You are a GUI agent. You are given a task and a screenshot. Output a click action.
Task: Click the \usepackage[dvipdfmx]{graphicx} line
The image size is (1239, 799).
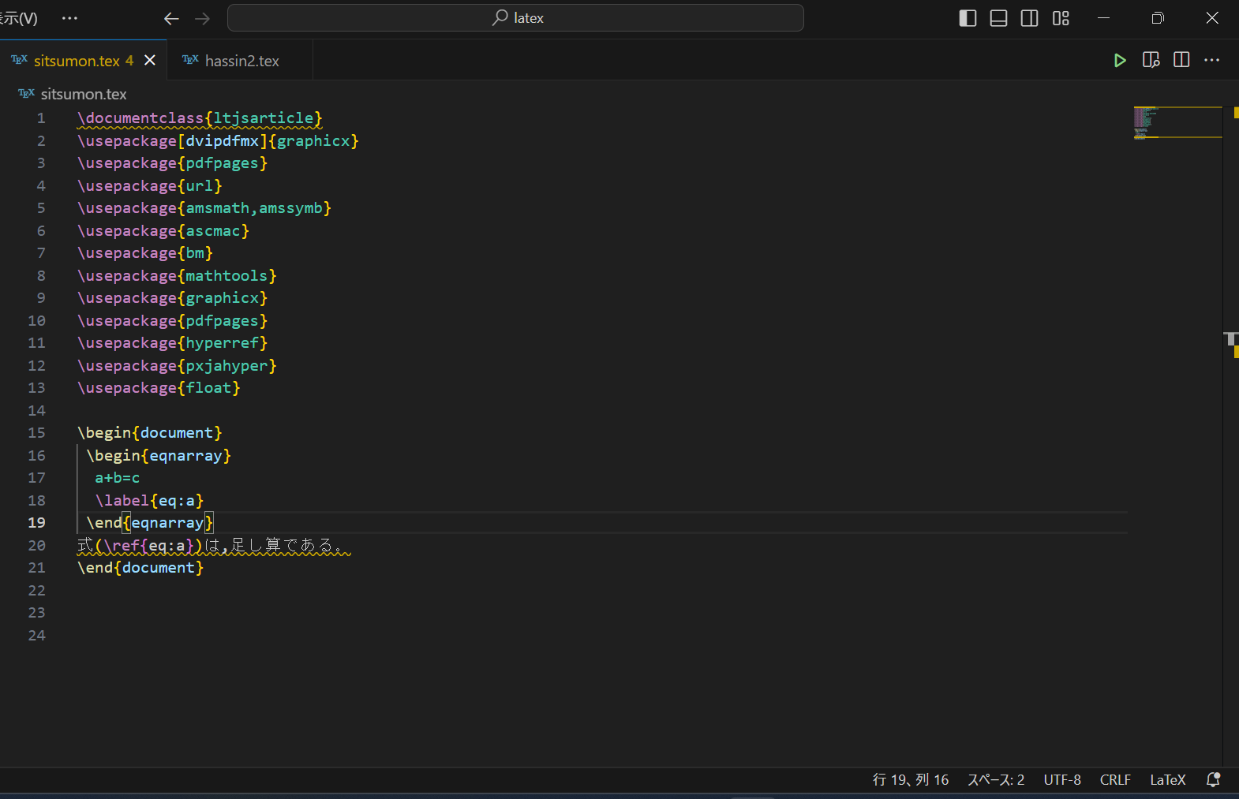218,141
